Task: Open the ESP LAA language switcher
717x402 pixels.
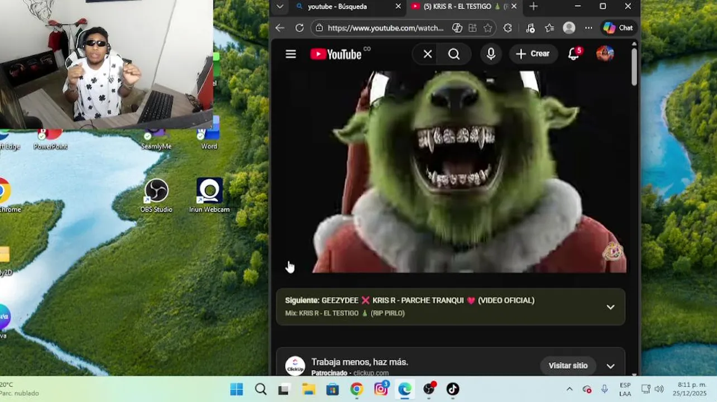Action: 625,389
